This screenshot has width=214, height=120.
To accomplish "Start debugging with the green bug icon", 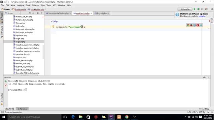I will click(198, 9).
